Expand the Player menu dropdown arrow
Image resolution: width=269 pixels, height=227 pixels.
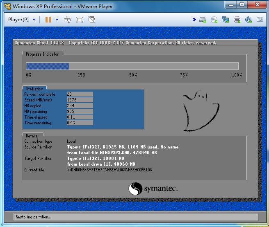tap(34, 20)
